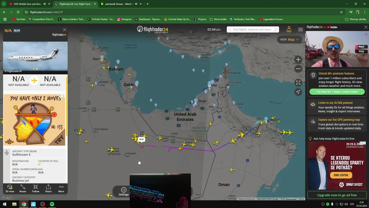Click the address bar URL
Screen dimensions: 369x208
(x=46, y=12)
